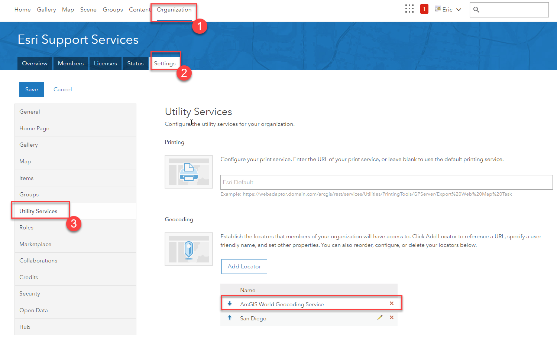This screenshot has height=343, width=557.
Task: Expand the Eric user account menu
Action: (448, 10)
